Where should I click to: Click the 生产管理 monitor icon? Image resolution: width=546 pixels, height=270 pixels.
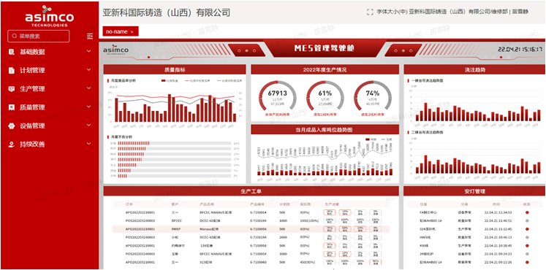pos(12,88)
